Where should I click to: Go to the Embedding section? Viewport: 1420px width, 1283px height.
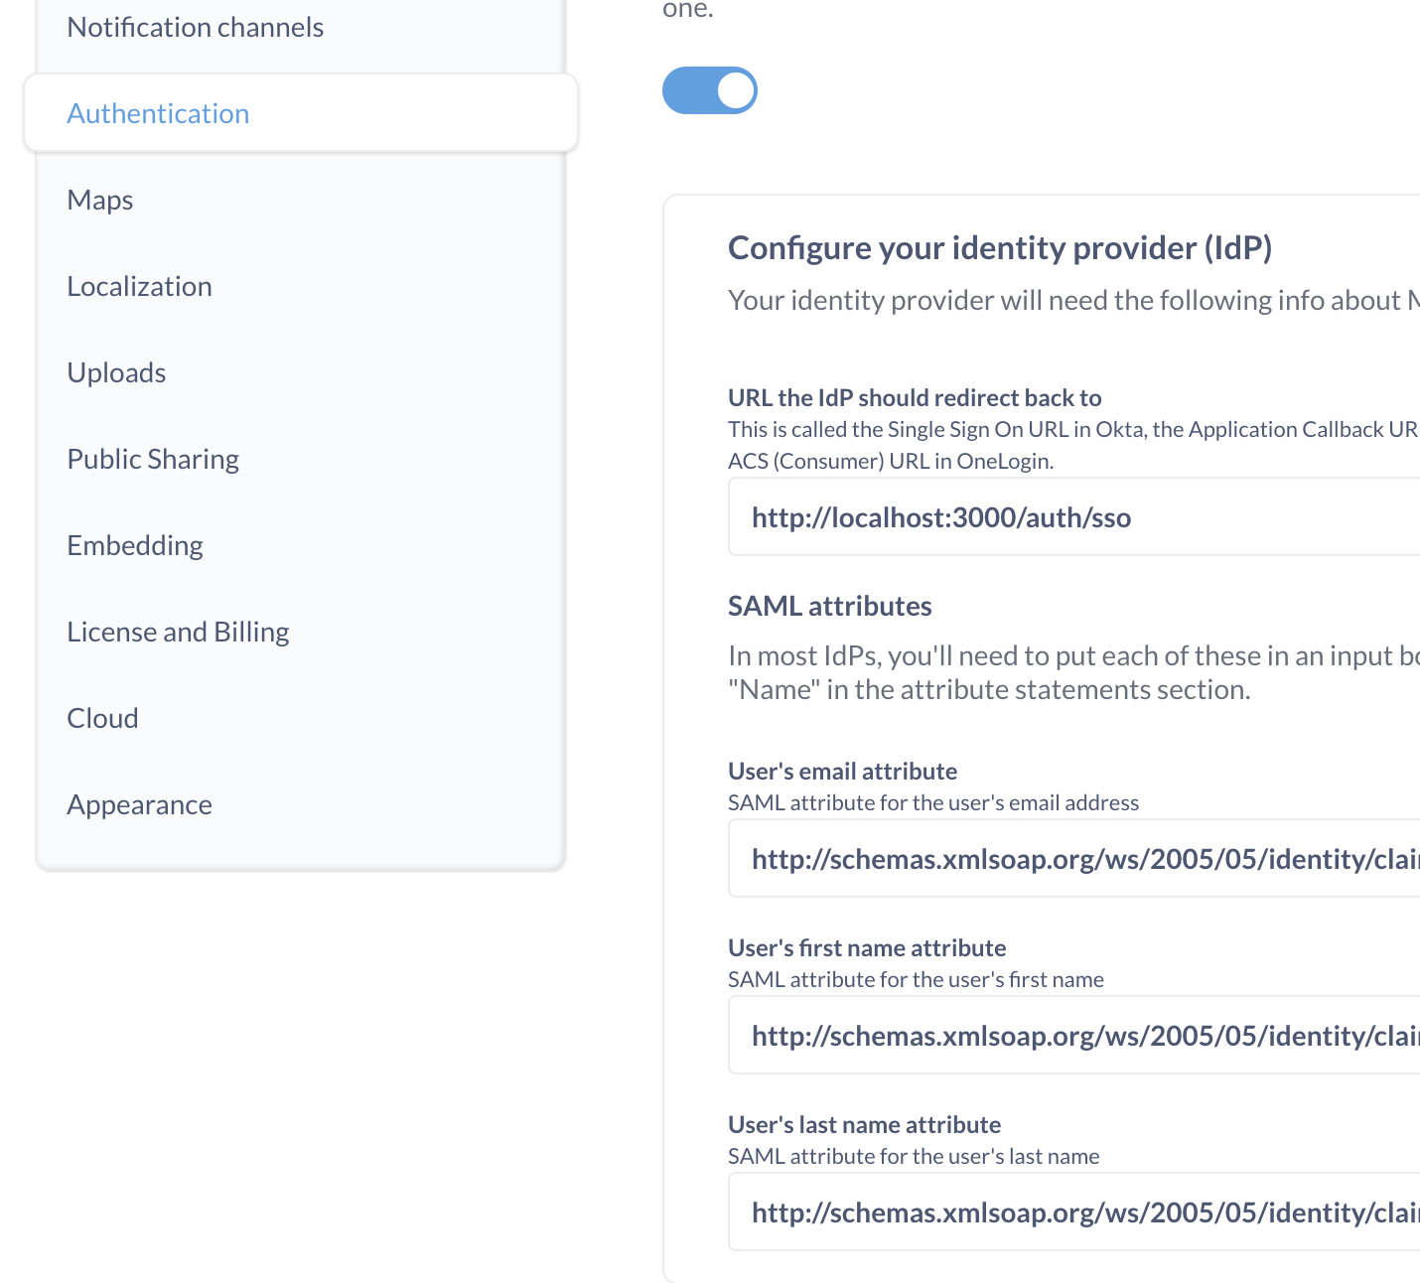pyautogui.click(x=135, y=546)
